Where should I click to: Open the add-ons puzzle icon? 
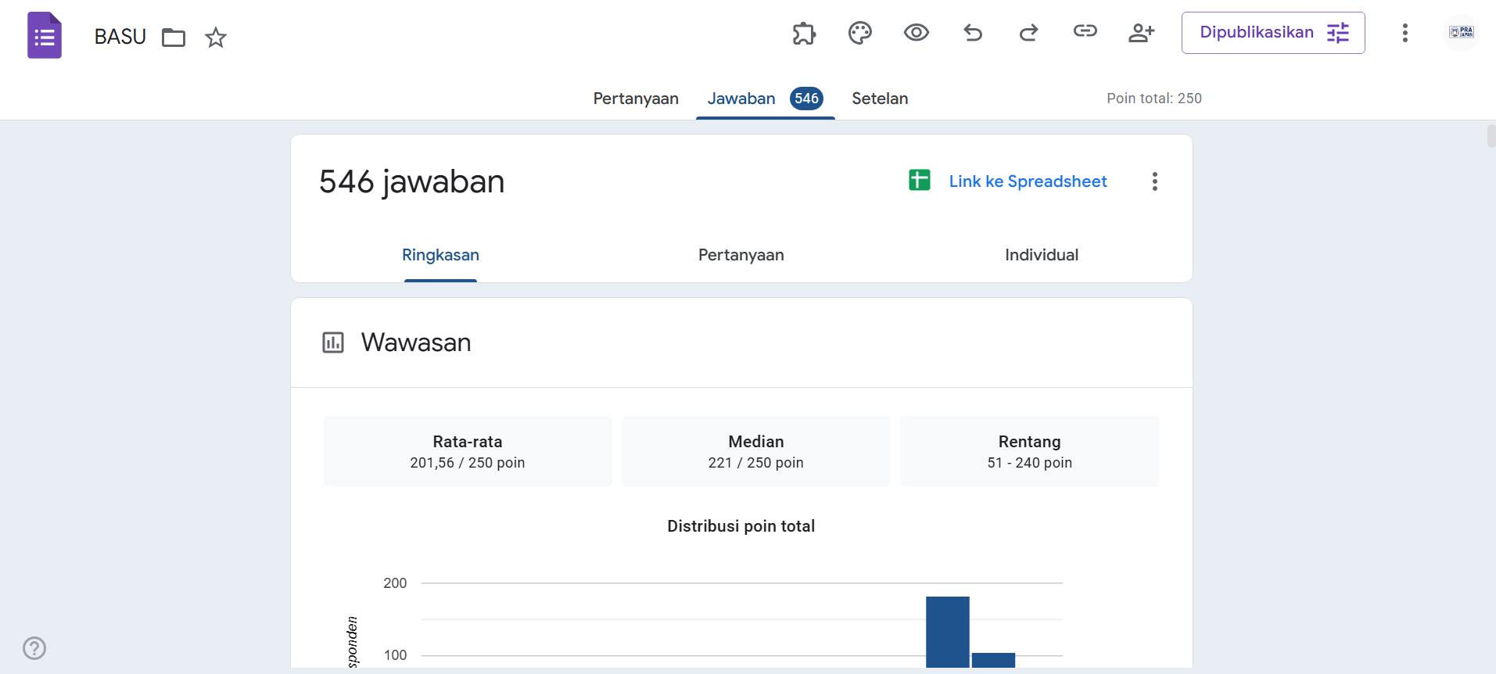point(804,33)
